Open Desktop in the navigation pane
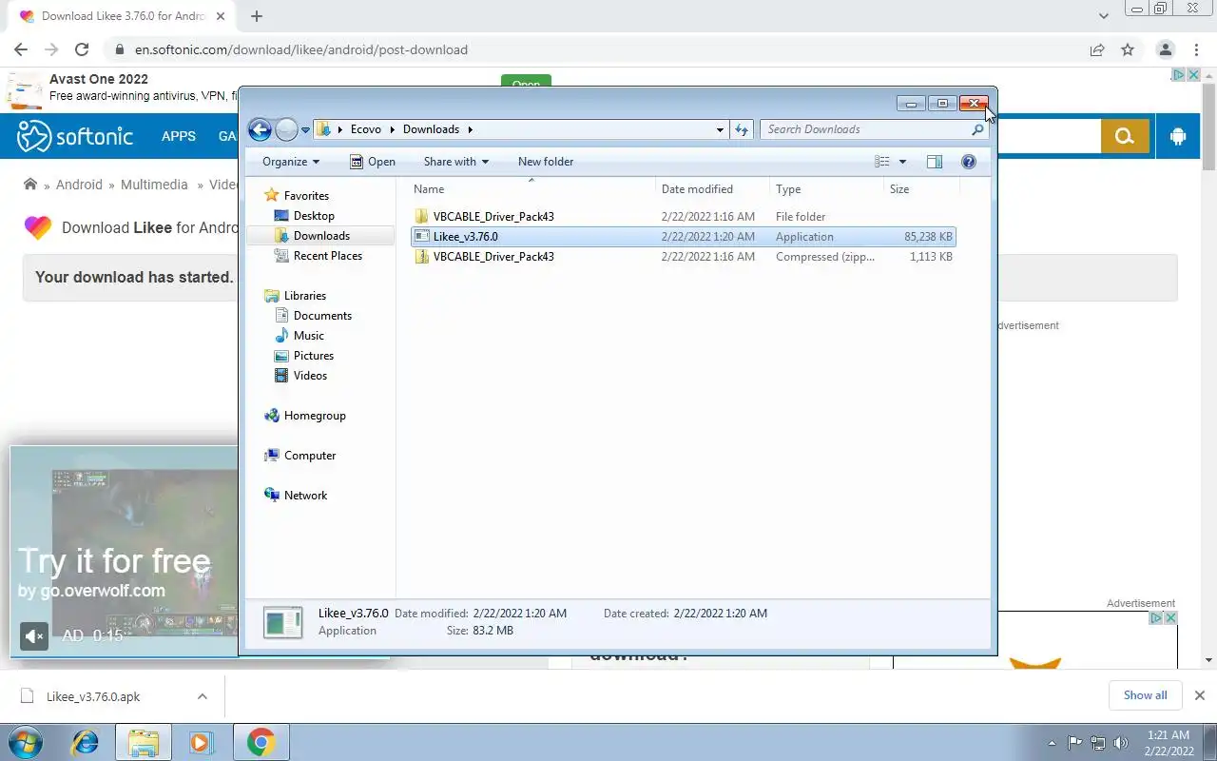 (314, 216)
